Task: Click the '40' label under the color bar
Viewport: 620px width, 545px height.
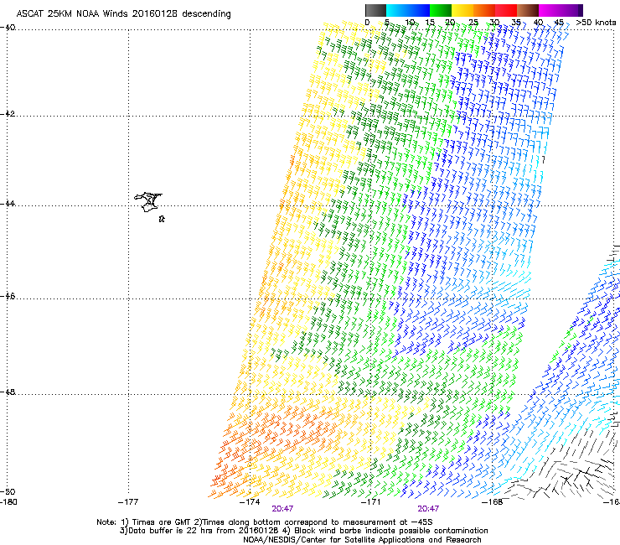Action: tap(538, 23)
